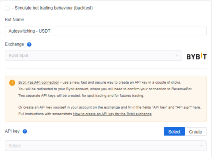Open the Bybit Spot exchange dropdown
This screenshot has width=212, height=157.
coord(93,56)
